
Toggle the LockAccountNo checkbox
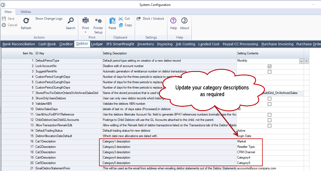point(270,67)
